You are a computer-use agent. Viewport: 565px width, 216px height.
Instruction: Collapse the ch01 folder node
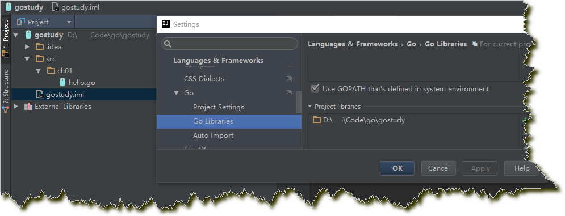[39, 70]
